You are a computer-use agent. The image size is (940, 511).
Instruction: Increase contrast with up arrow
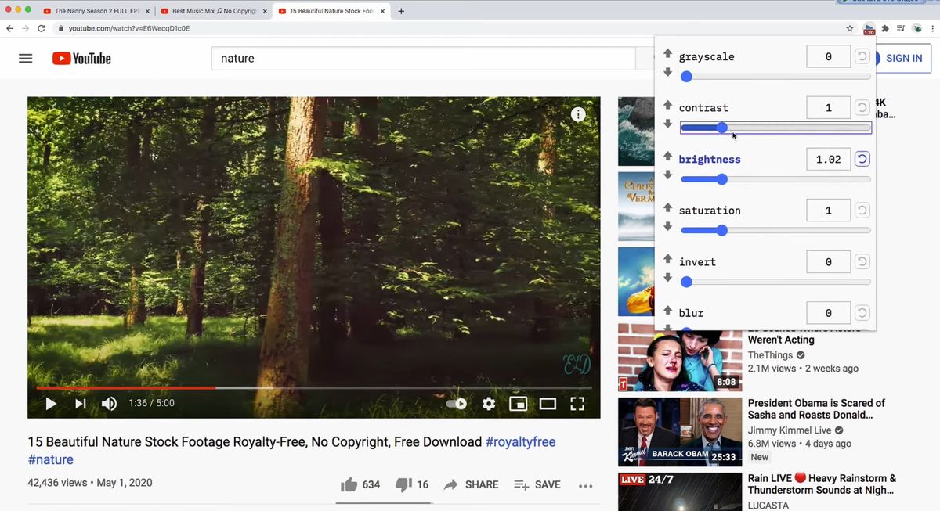tap(667, 105)
